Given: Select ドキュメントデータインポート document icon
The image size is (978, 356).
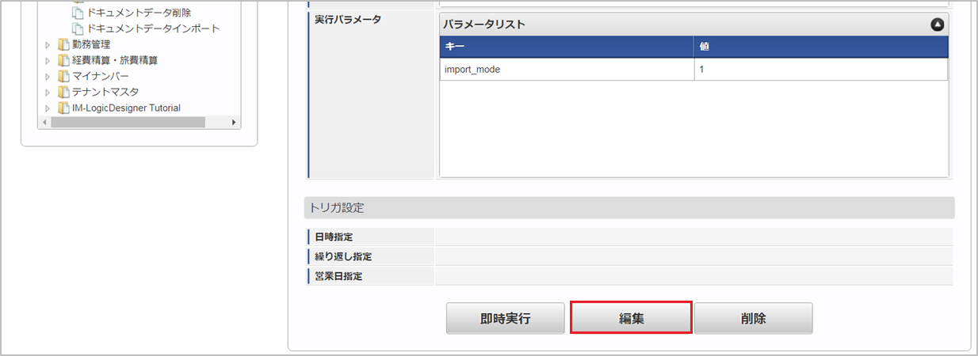Looking at the screenshot, I should click(78, 29).
